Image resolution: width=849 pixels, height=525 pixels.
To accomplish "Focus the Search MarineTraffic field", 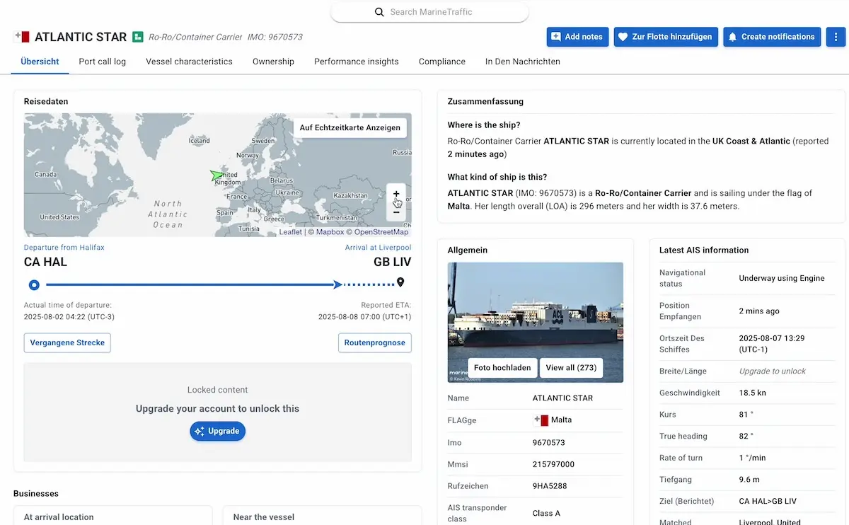I will click(429, 12).
